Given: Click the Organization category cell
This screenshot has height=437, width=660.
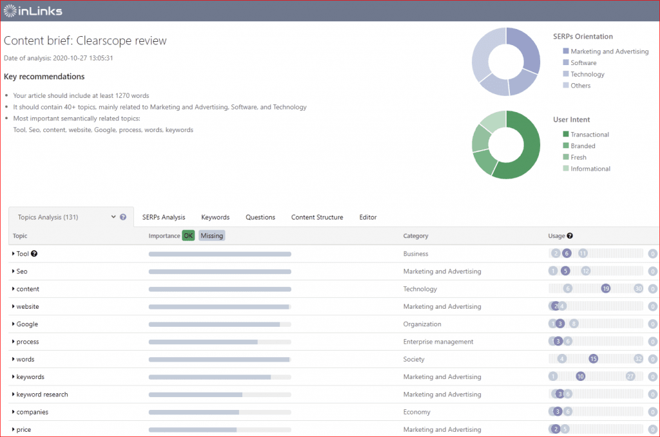Looking at the screenshot, I should (422, 324).
